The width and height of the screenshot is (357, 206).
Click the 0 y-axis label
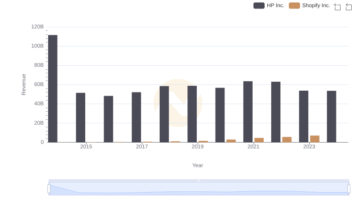point(42,142)
